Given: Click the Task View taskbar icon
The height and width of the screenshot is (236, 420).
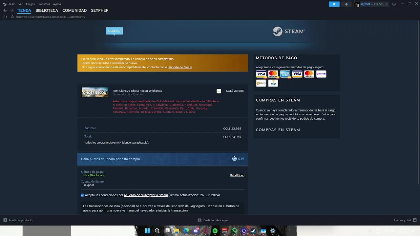Looking at the screenshot, I should click(x=167, y=231).
